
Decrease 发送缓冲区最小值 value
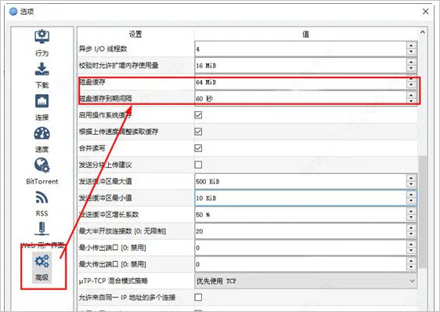411,201
